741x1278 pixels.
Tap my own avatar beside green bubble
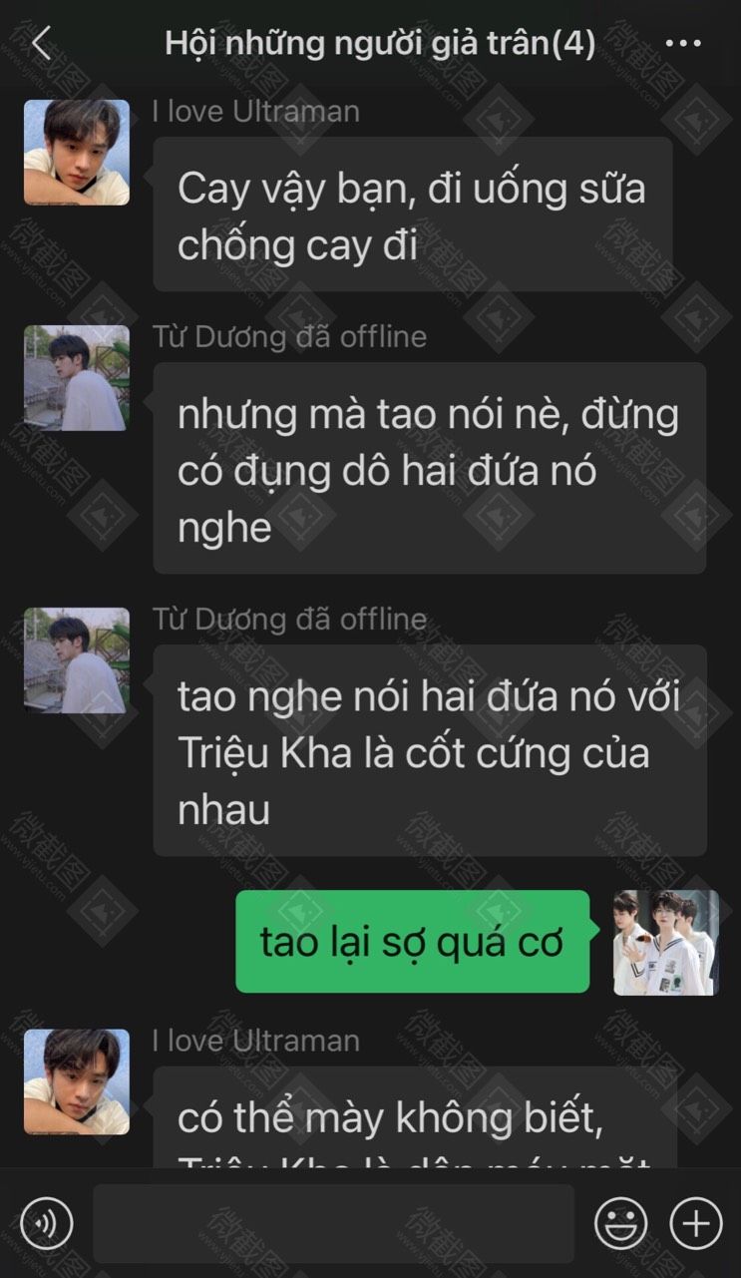click(x=665, y=943)
